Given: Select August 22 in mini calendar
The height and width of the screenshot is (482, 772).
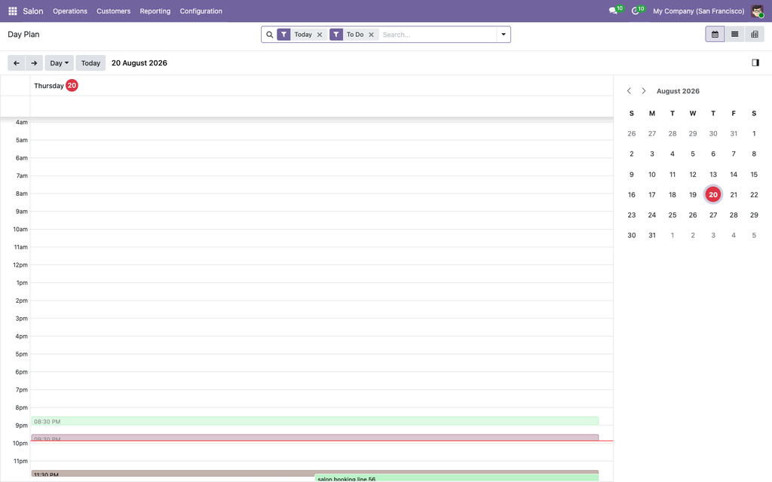Looking at the screenshot, I should coord(754,195).
